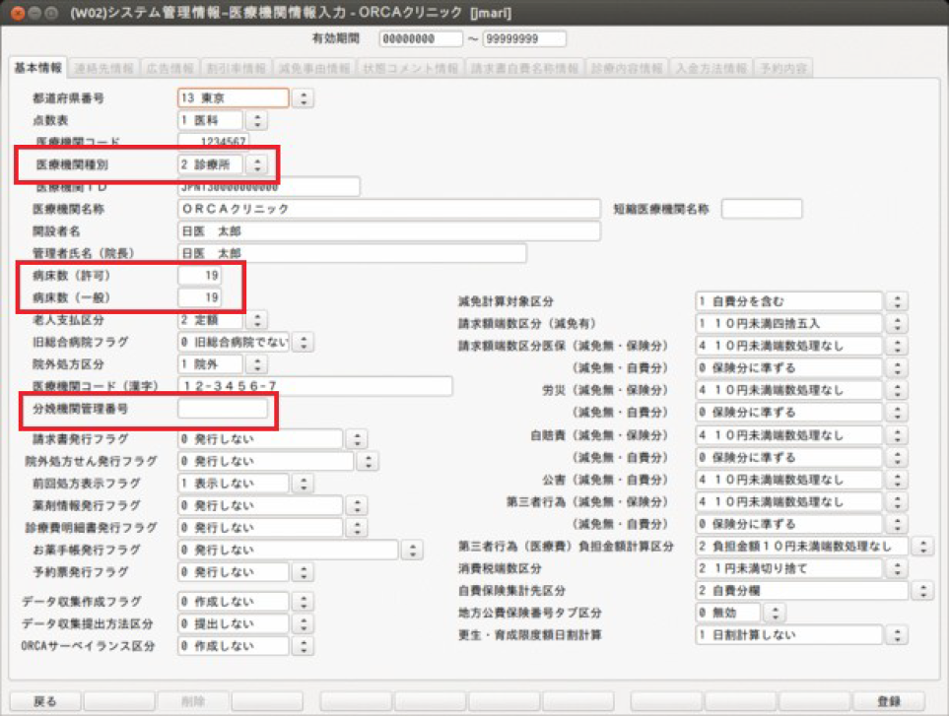Click the 有効期間 start date field
Viewport: 949px width, 716px height.
click(406, 39)
